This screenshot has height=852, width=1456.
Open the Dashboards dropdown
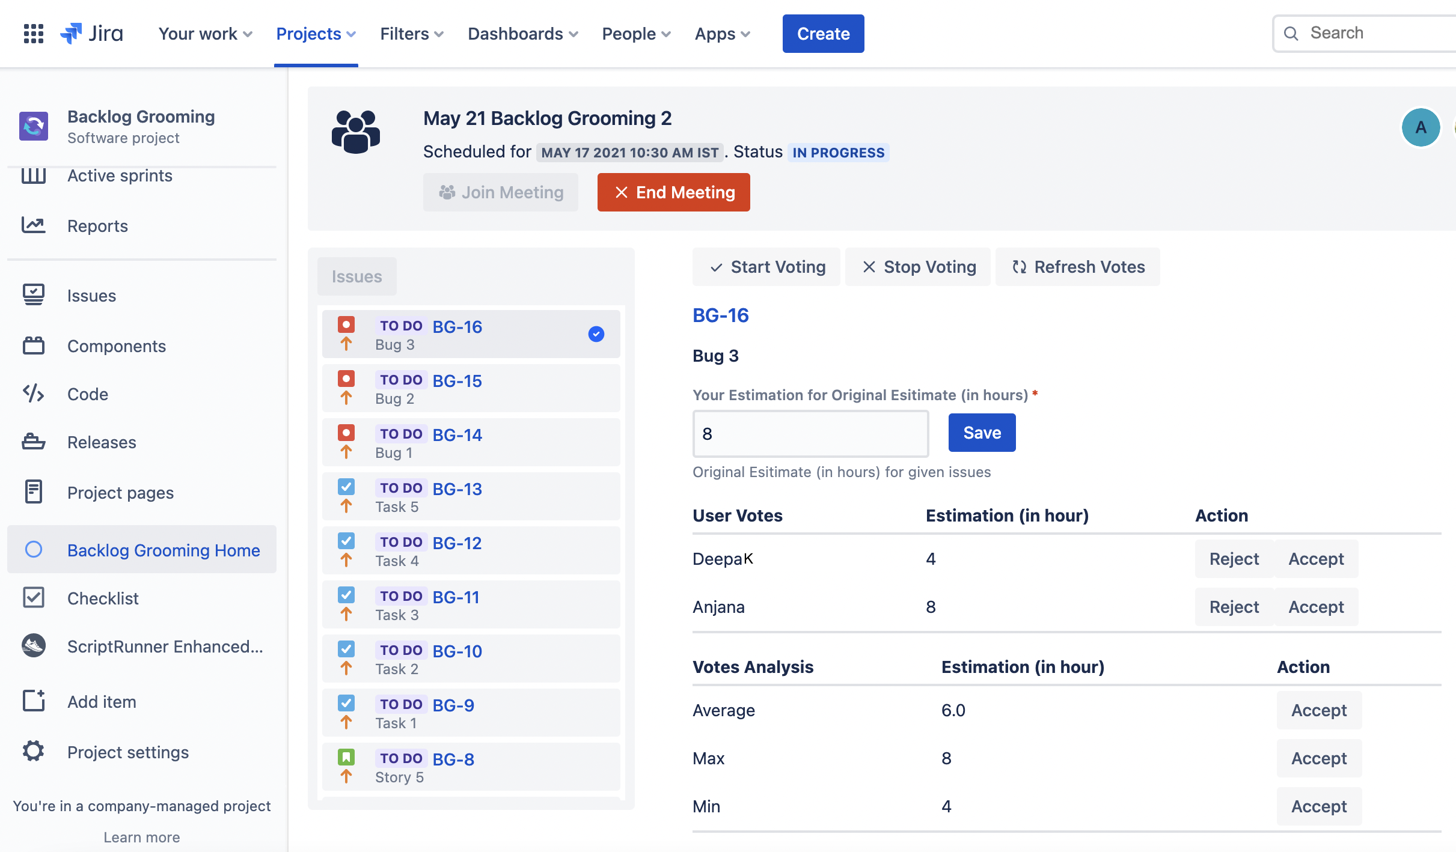tap(522, 34)
